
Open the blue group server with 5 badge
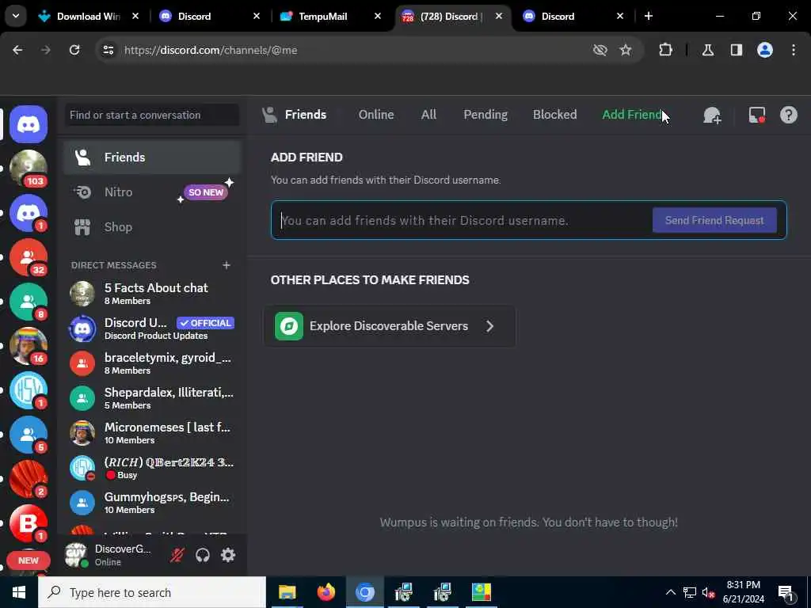(29, 435)
